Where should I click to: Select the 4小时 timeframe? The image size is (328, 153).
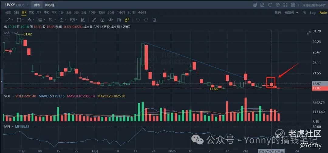(x=142, y=12)
